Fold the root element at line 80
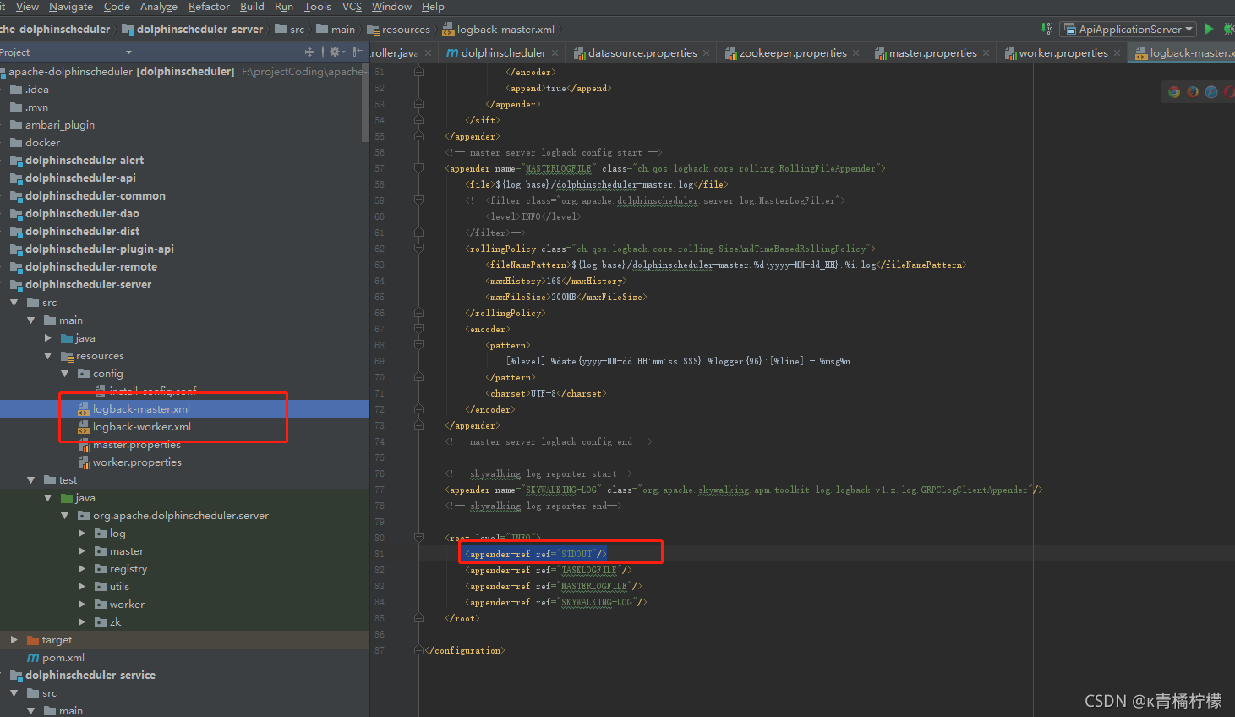The image size is (1235, 717). tap(418, 538)
